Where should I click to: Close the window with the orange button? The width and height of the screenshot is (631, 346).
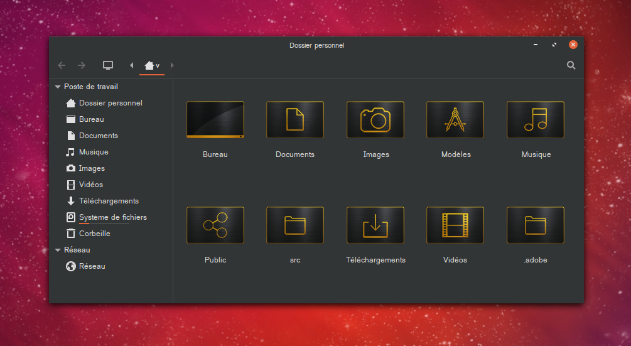(573, 45)
